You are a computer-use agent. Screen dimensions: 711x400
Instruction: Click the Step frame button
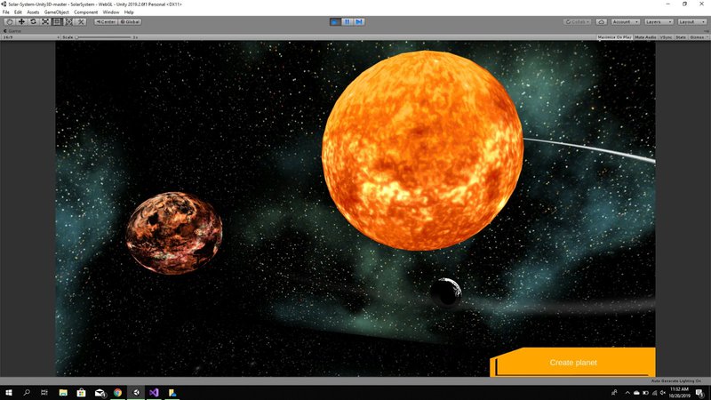click(359, 21)
